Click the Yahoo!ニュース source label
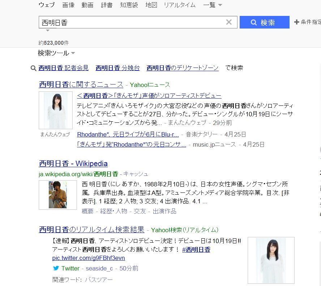 click(150, 85)
